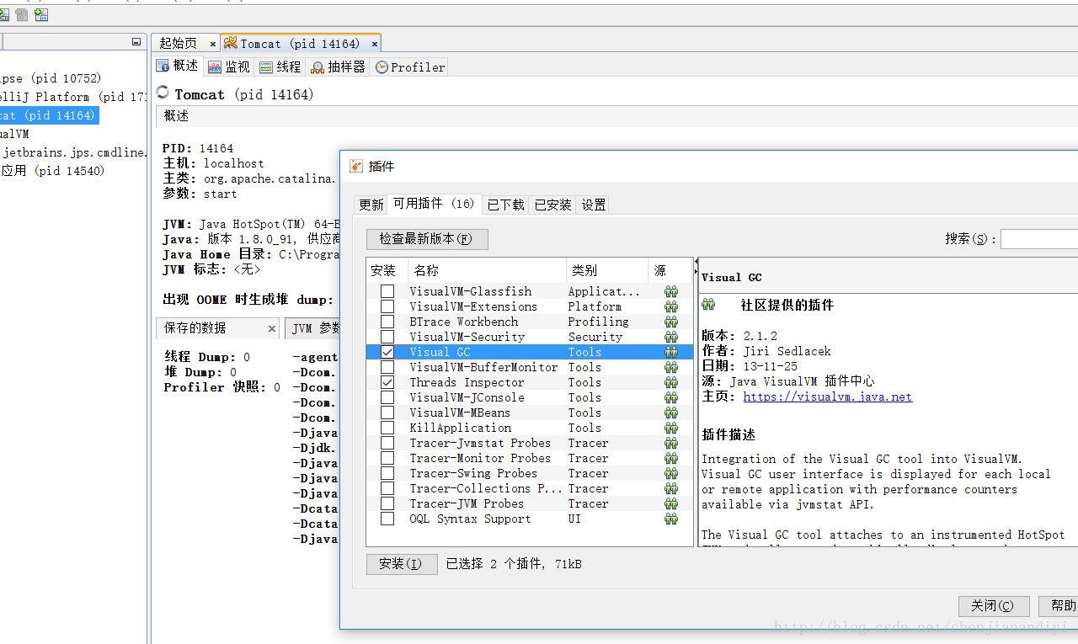The image size is (1078, 644).
Task: Check the KillApplication install checkbox
Action: [x=387, y=428]
